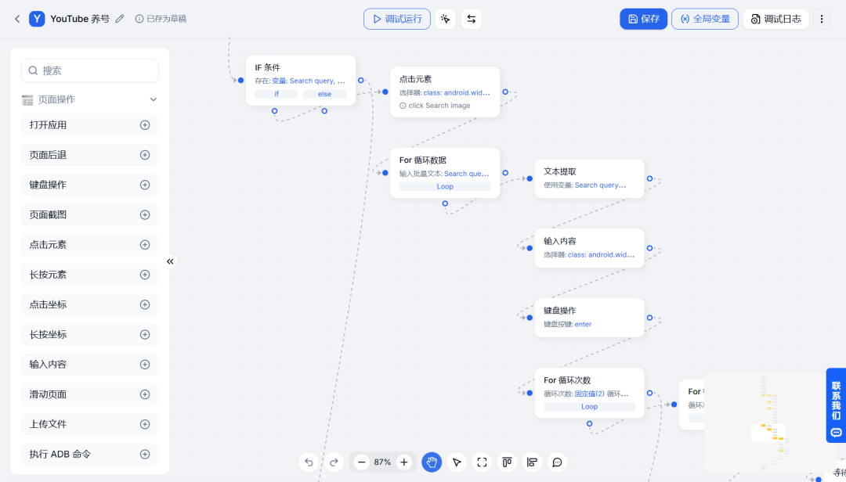
Task: Click the element picker cursor icon in the top toolbar
Action: [x=445, y=19]
